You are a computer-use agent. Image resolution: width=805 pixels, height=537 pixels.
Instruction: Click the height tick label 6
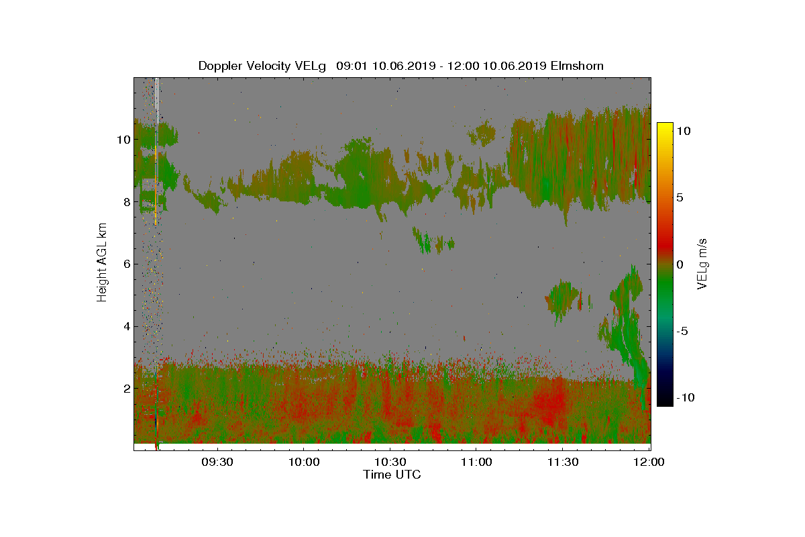pyautogui.click(x=125, y=264)
